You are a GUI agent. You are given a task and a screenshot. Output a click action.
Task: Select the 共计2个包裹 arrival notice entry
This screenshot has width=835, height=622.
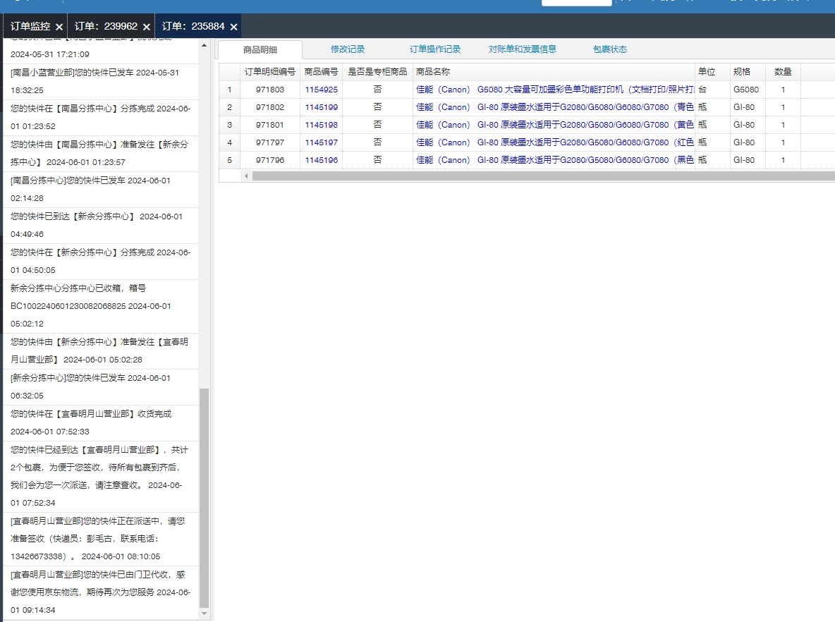tap(101, 476)
